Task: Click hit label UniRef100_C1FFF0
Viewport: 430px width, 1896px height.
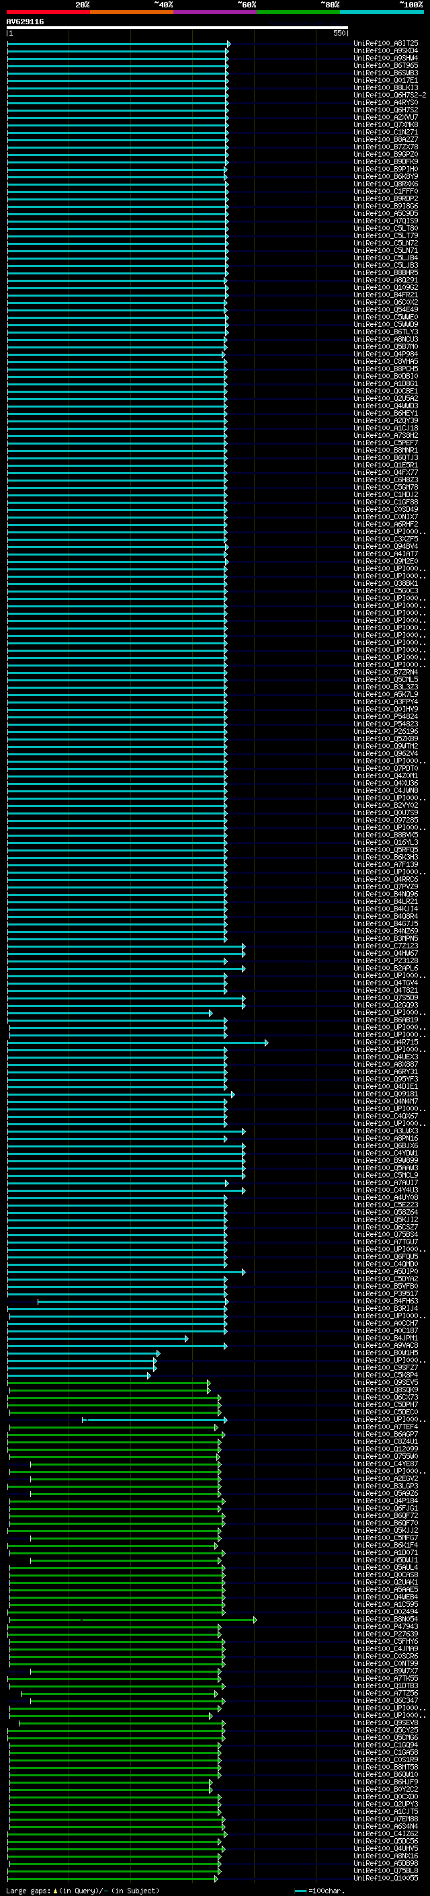Action: tap(386, 192)
